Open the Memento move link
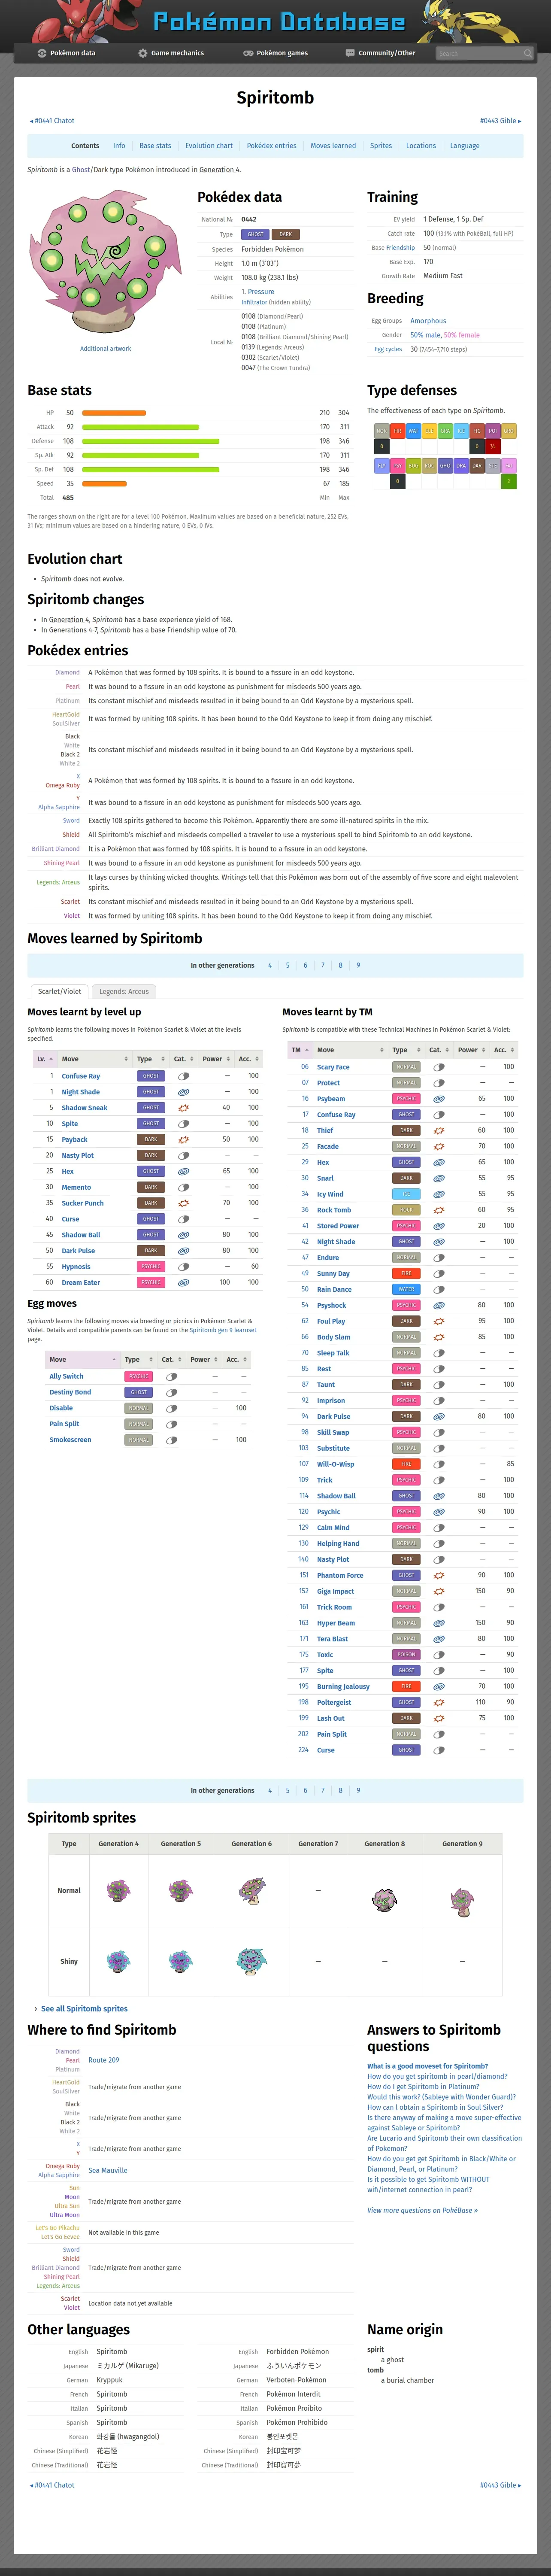This screenshot has width=551, height=2576. click(77, 1187)
